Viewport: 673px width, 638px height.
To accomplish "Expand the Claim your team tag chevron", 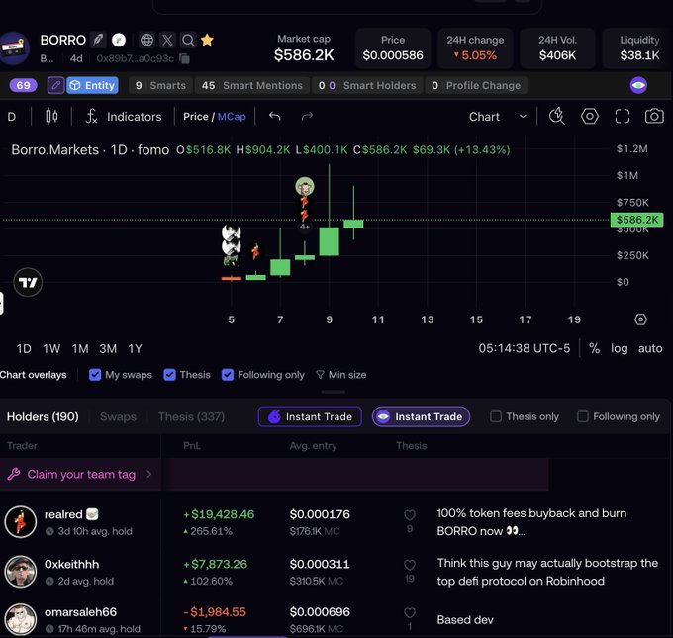I will tap(148, 474).
